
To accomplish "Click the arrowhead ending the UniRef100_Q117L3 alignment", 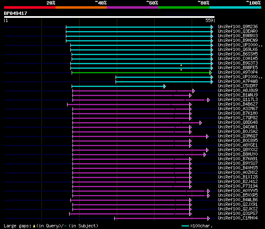I will point(209,100).
